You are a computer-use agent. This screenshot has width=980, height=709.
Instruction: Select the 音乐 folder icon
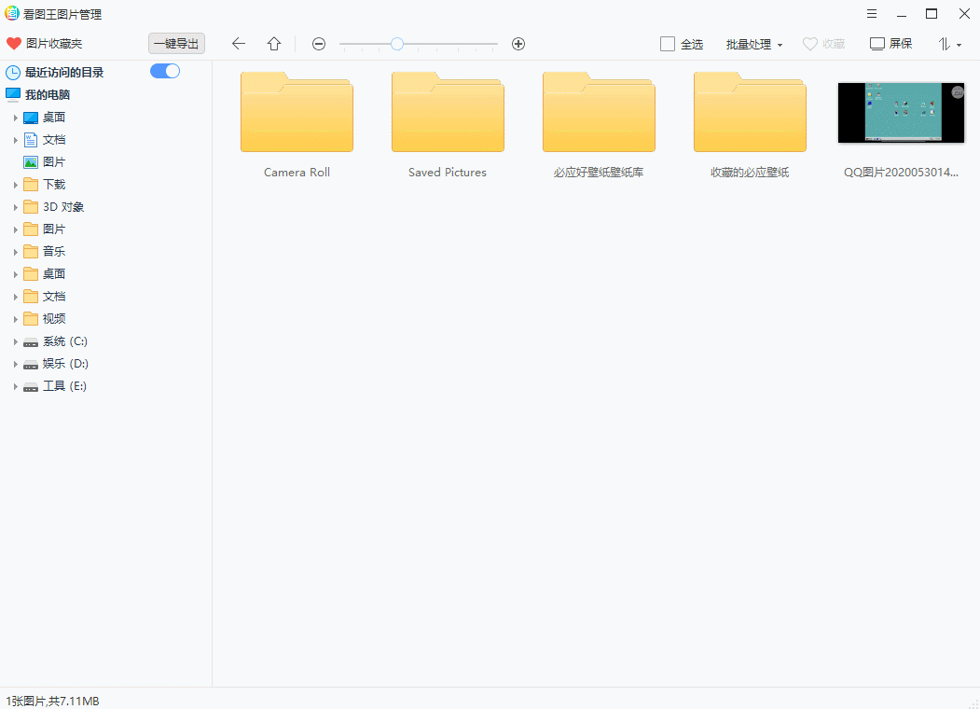(31, 252)
